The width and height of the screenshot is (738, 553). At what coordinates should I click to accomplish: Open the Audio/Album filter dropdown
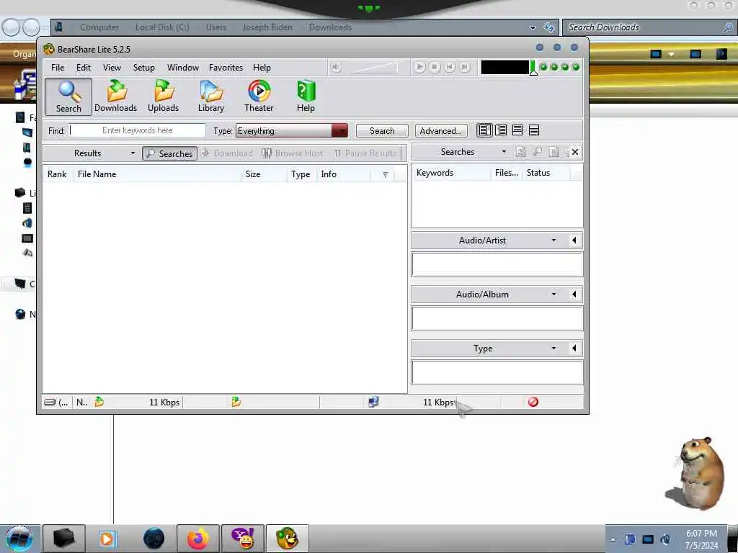554,295
